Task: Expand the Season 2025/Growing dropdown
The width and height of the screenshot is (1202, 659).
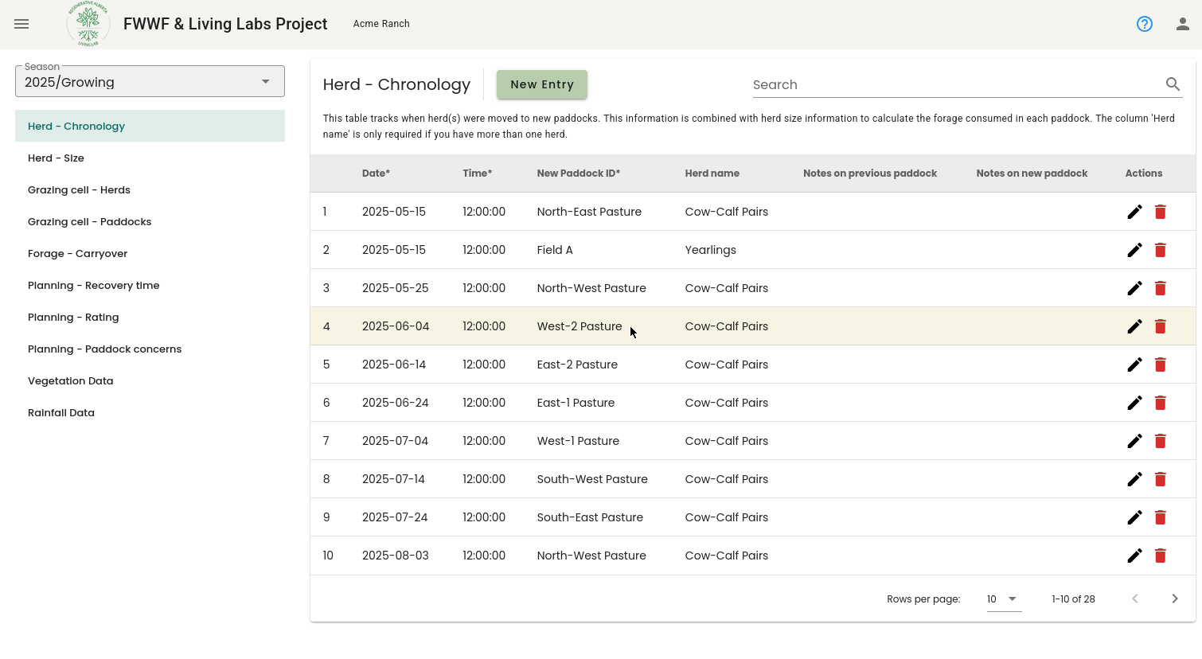Action: (150, 82)
